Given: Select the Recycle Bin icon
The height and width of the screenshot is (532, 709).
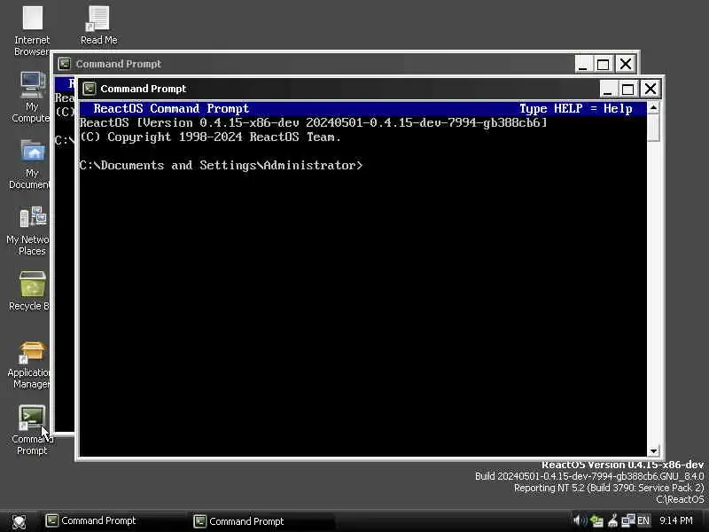Looking at the screenshot, I should pos(33,284).
